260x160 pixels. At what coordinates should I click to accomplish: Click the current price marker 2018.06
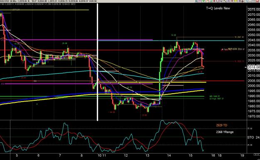click(253, 67)
